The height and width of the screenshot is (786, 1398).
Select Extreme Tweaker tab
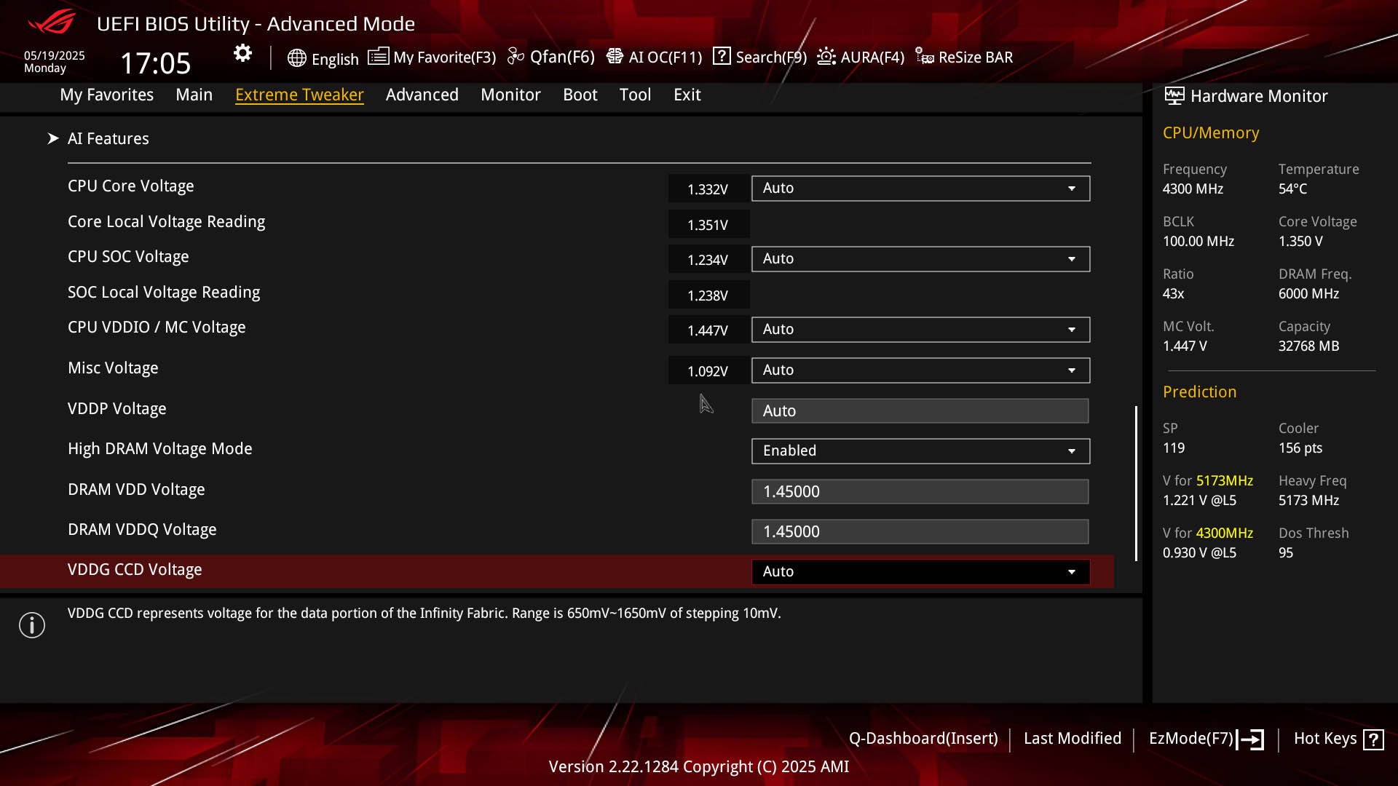(299, 95)
